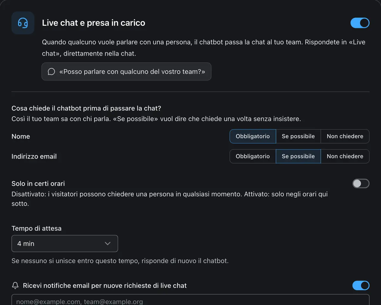Set Indirizzo email to Non chiedere

pos(345,156)
